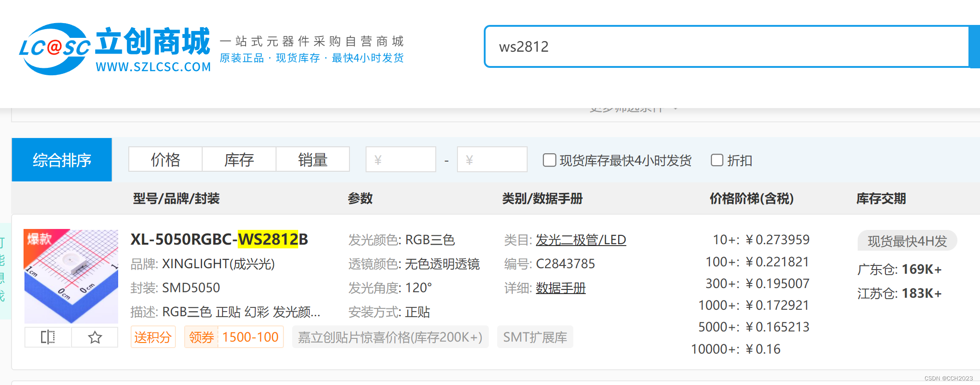Select the 综合排序 sort tab
The image size is (980, 385).
click(62, 160)
